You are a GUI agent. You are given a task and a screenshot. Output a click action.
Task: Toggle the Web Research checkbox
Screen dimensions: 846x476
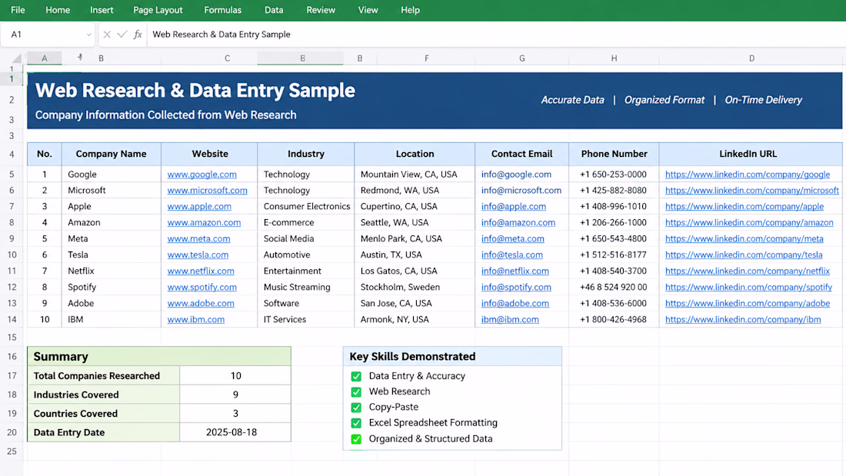point(356,392)
